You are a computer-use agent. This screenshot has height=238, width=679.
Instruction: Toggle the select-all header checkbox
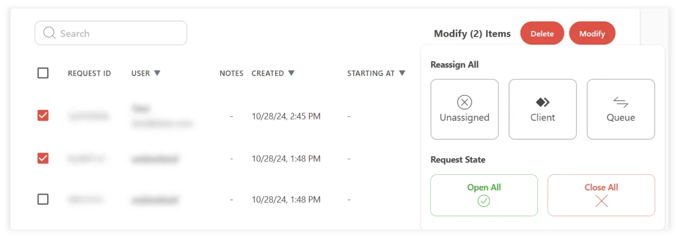pos(43,73)
